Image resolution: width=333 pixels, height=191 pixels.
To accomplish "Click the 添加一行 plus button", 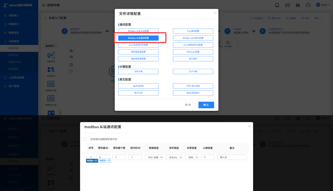I will point(92,161).
